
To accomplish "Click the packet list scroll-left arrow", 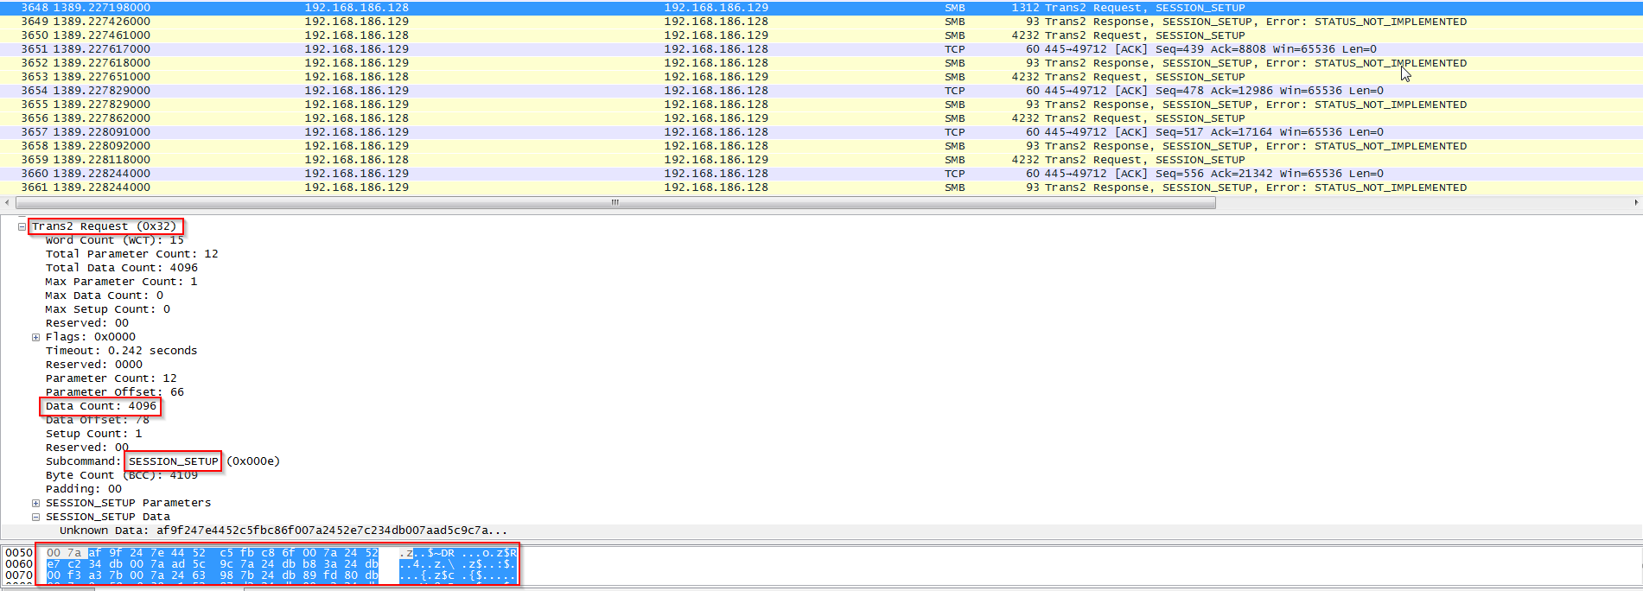I will 6,202.
